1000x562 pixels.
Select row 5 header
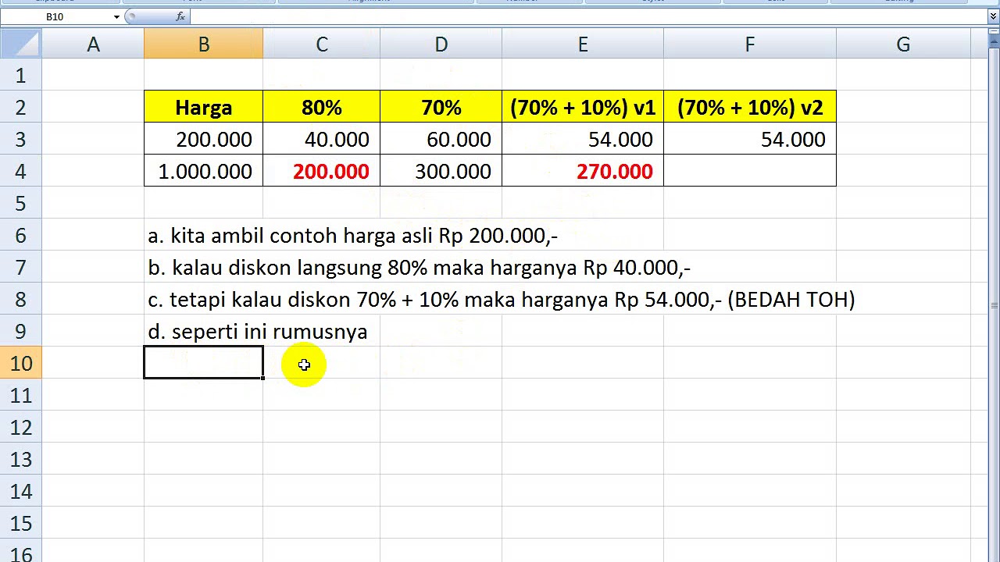pyautogui.click(x=20, y=203)
